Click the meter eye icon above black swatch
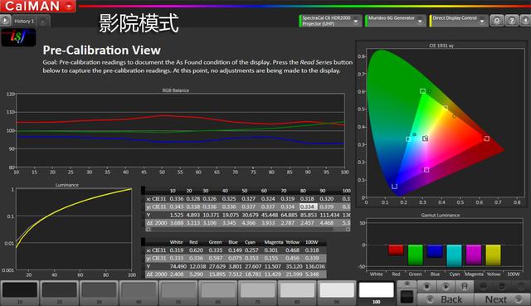Viewport: 531px width, 306px height. pyautogui.click(x=407, y=284)
